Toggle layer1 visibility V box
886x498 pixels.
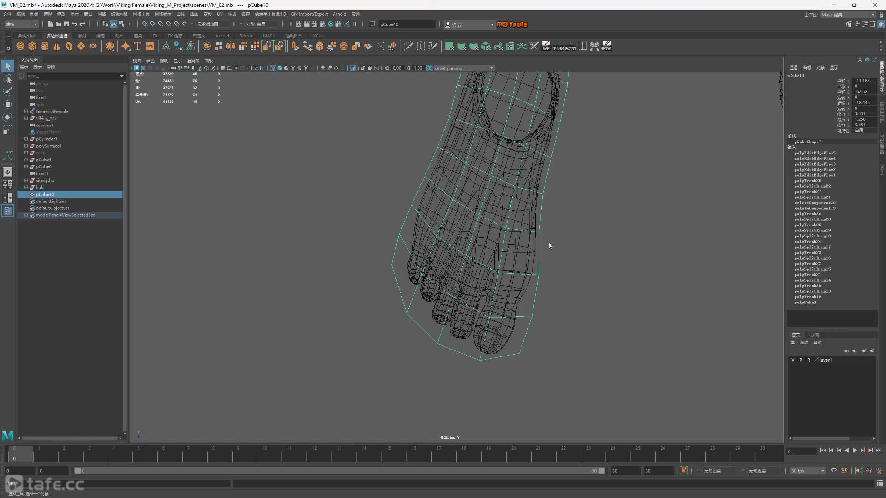point(793,360)
